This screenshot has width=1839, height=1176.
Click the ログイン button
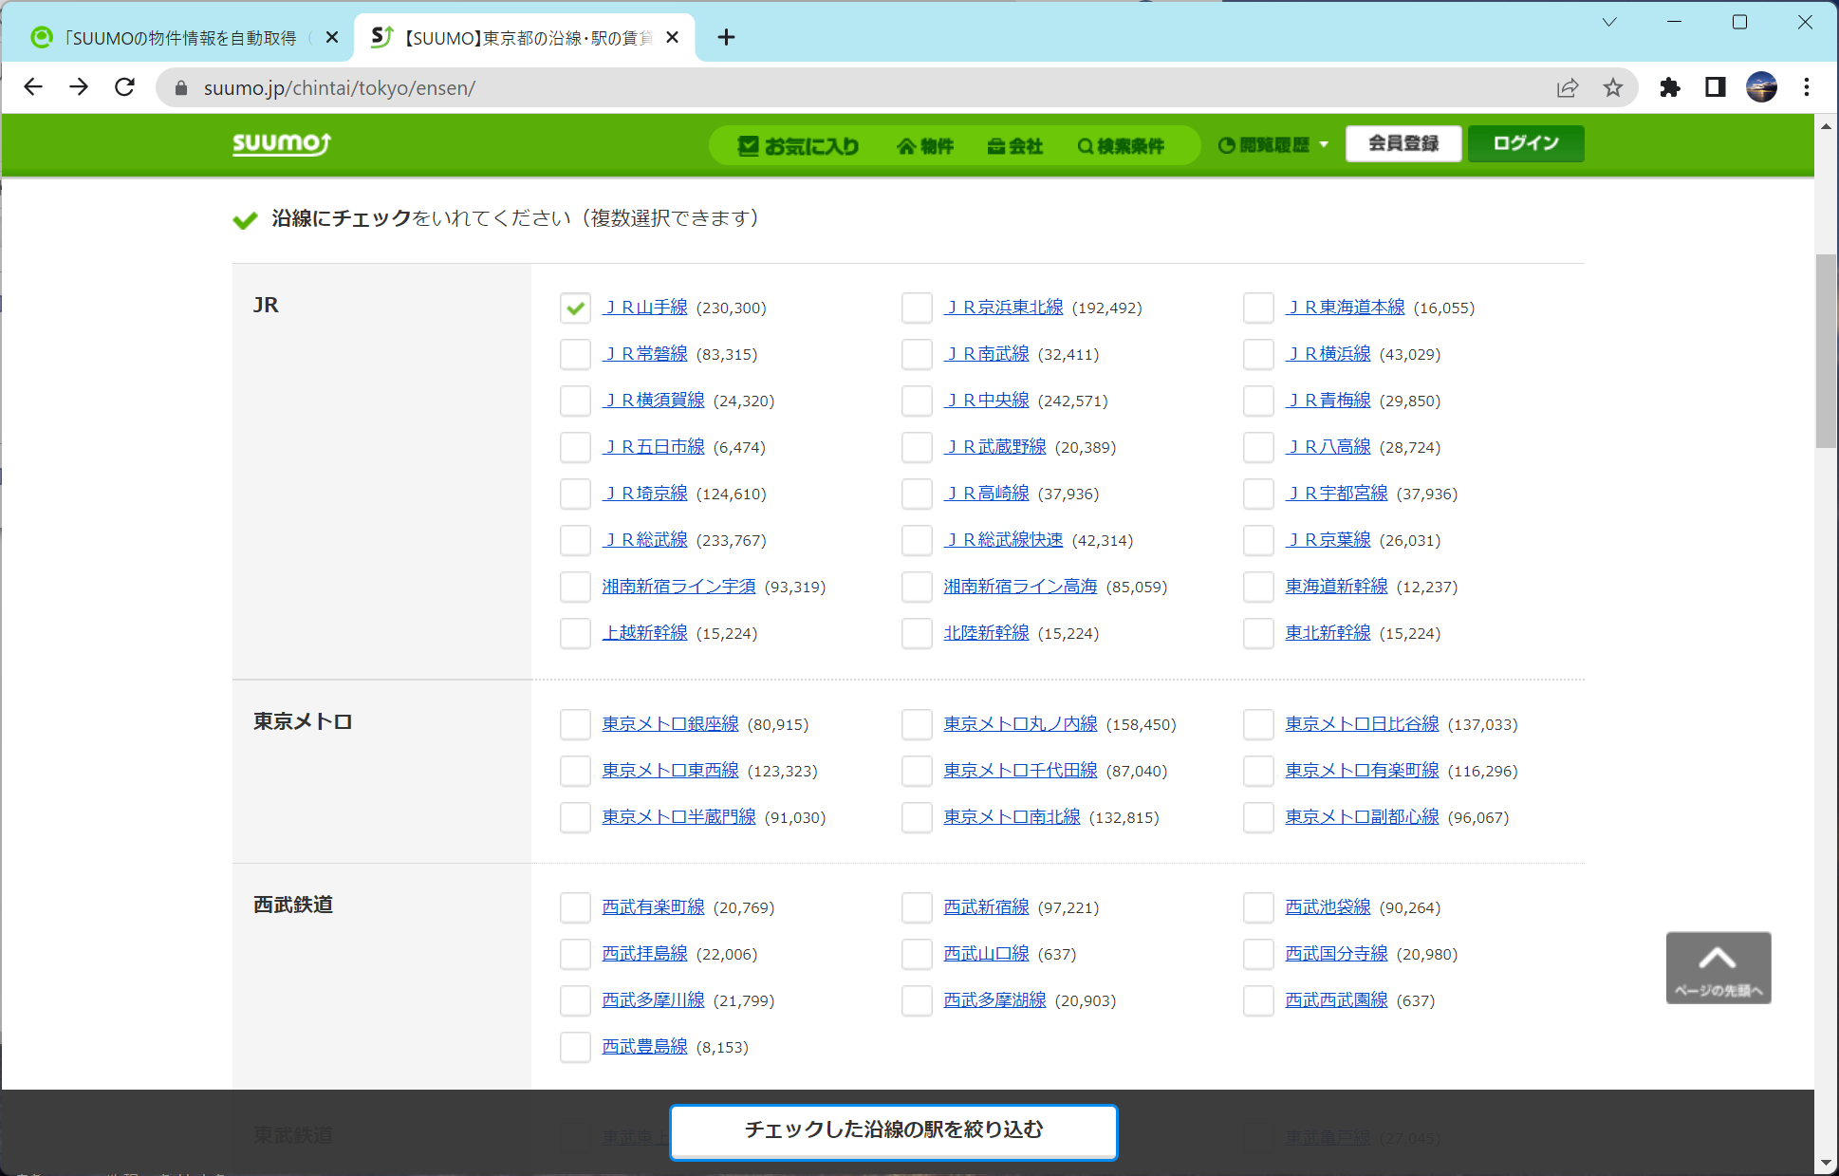click(1526, 143)
